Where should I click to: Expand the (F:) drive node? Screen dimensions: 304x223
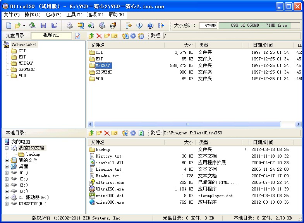[x=7, y=191]
